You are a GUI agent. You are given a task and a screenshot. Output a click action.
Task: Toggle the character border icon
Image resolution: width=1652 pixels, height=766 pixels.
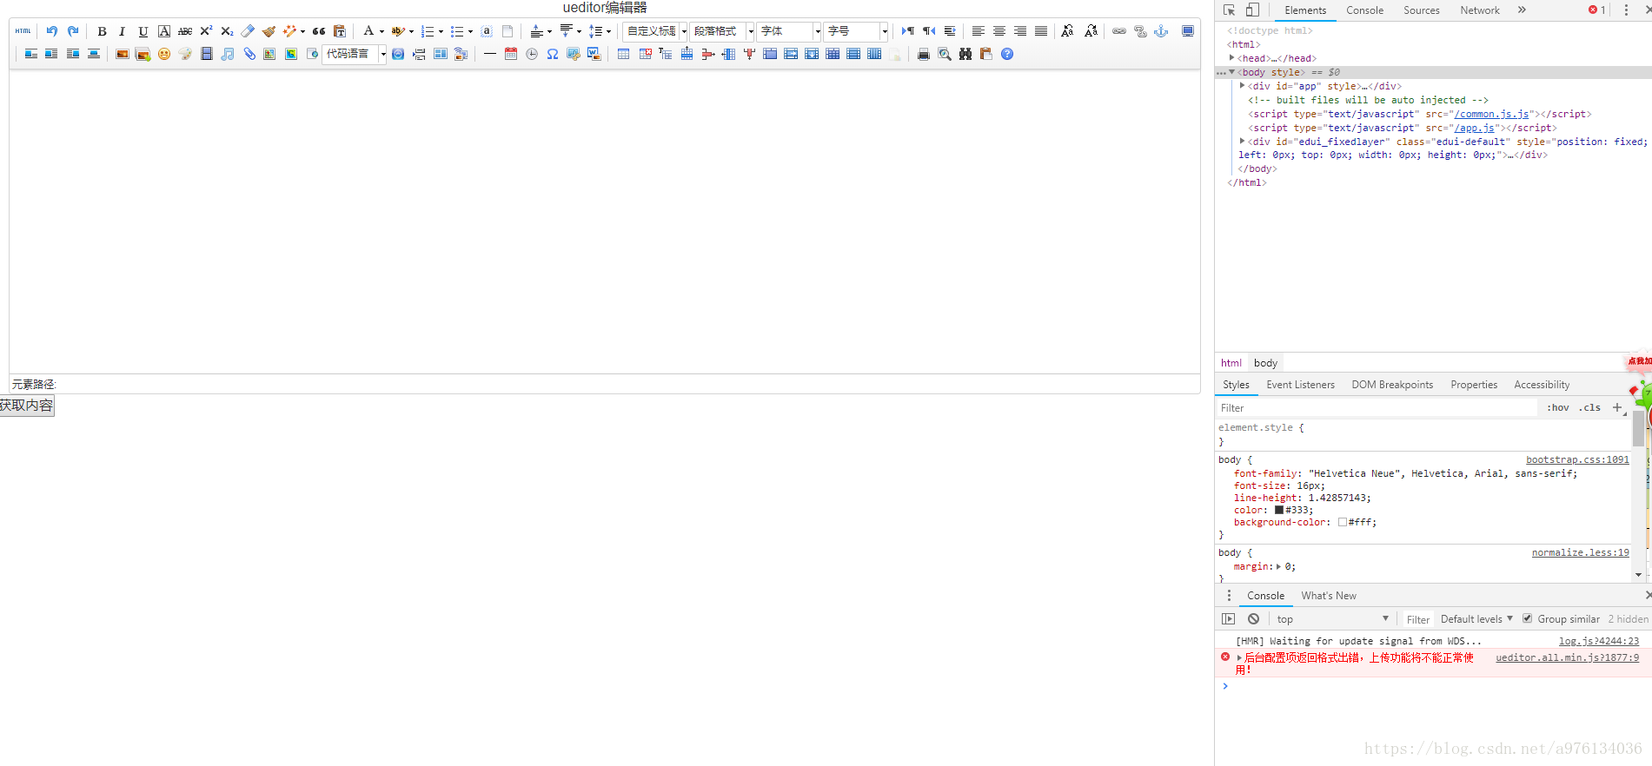point(164,31)
